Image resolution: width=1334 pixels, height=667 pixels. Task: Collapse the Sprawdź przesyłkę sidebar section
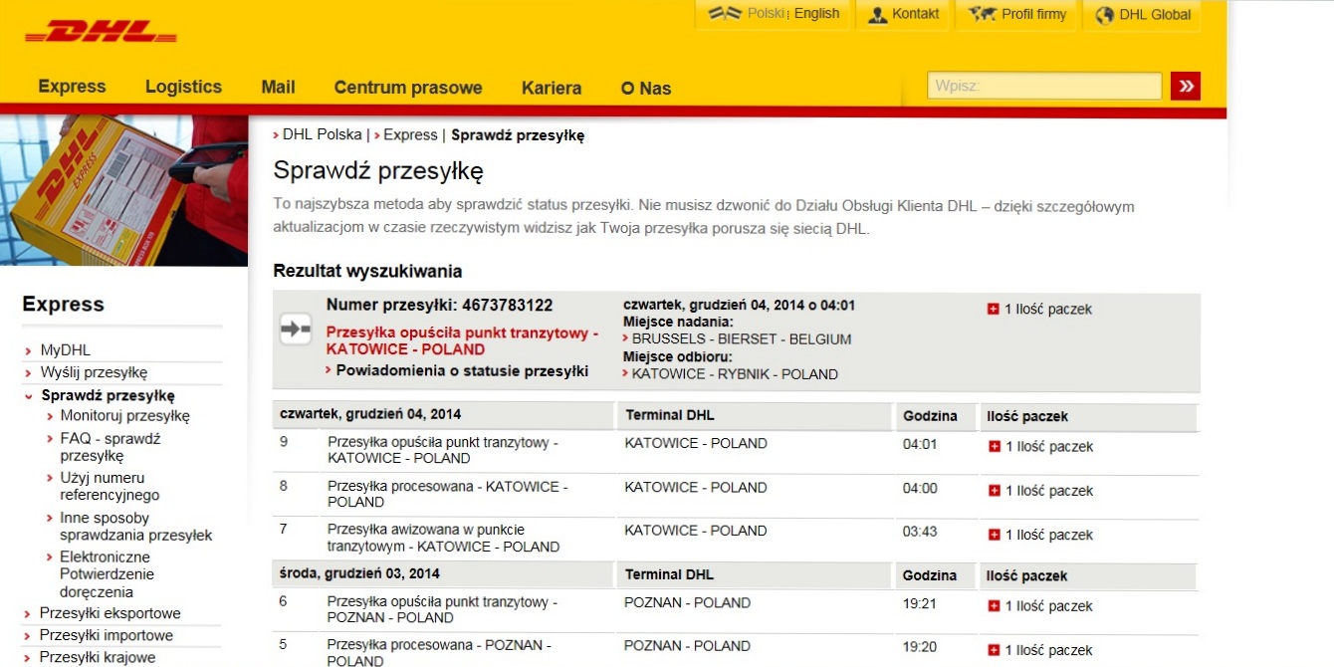pos(30,396)
